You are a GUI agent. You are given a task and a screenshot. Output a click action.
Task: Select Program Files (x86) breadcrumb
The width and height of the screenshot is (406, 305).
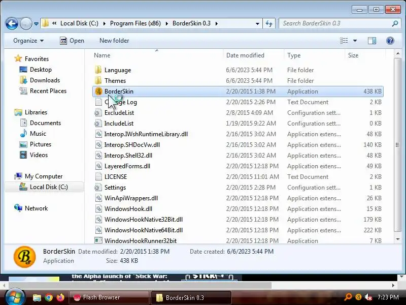point(136,23)
